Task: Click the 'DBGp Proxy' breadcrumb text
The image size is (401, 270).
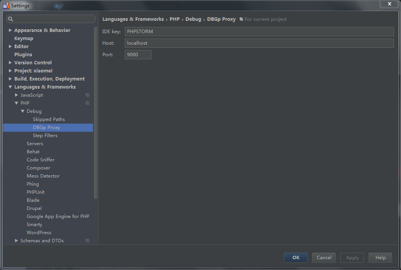Action: (x=221, y=19)
